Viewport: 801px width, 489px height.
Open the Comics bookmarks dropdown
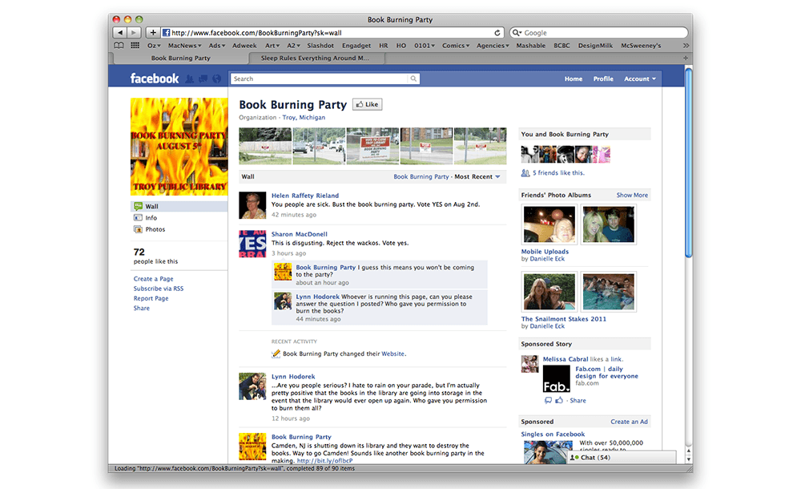[x=456, y=46]
